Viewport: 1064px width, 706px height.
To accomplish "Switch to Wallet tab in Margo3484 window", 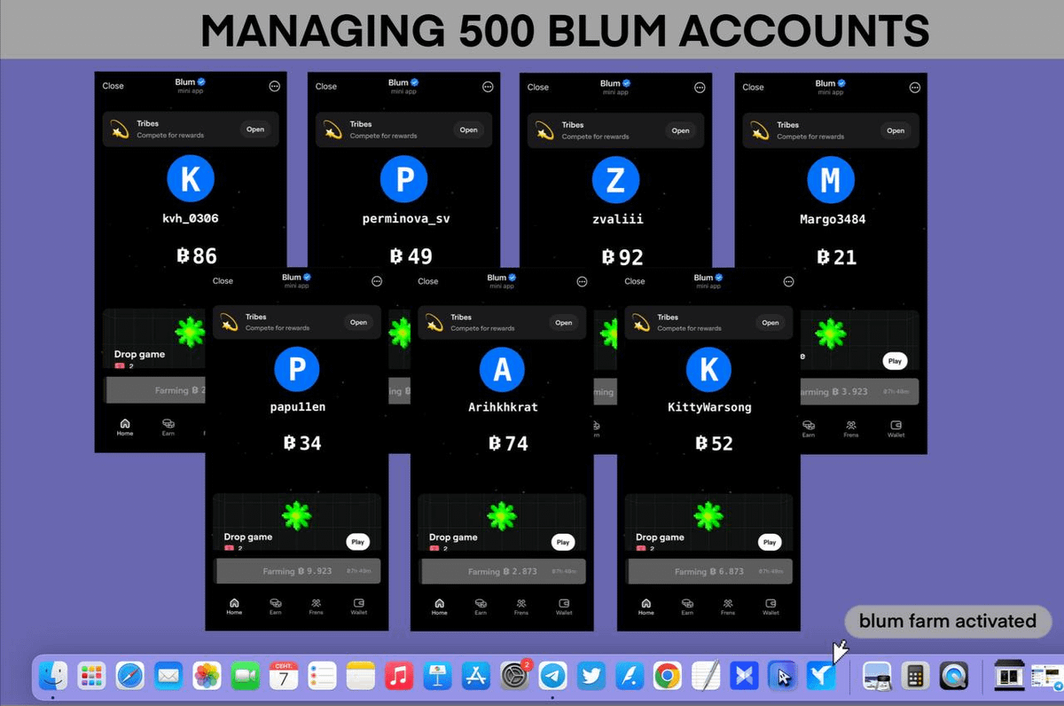I will click(896, 429).
